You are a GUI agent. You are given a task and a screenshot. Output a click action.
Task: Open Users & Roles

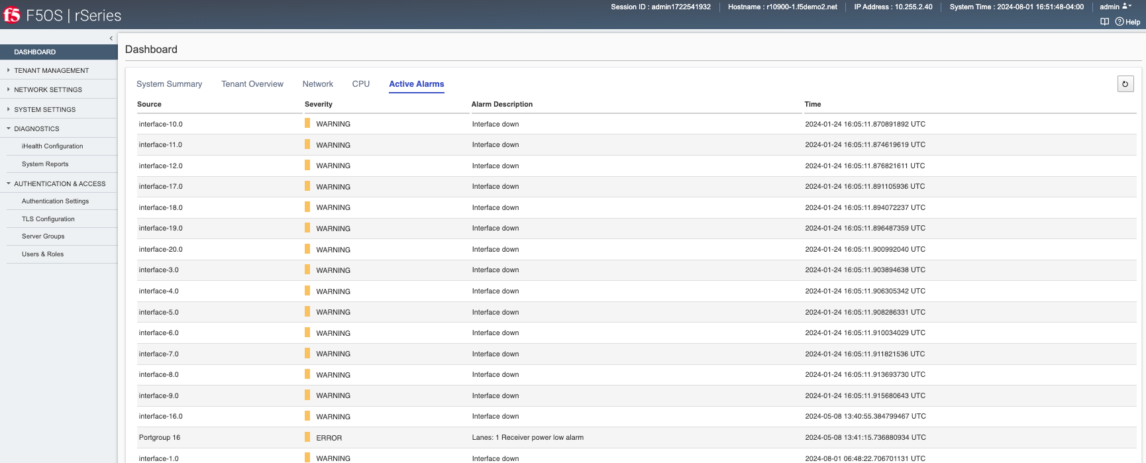pyautogui.click(x=42, y=254)
